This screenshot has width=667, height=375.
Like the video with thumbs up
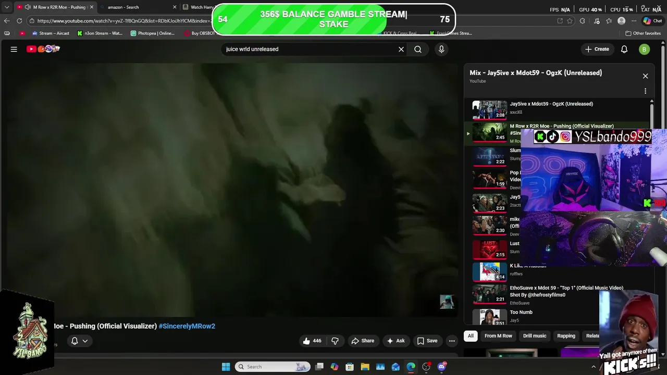tap(312, 341)
